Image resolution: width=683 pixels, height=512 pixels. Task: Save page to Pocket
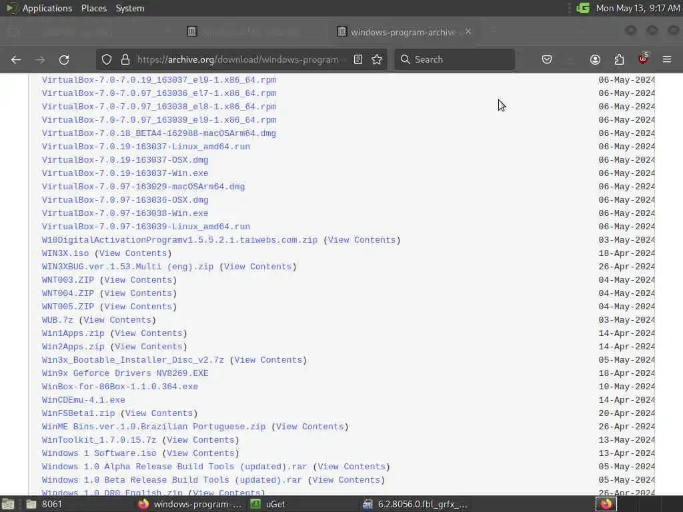pos(547,59)
